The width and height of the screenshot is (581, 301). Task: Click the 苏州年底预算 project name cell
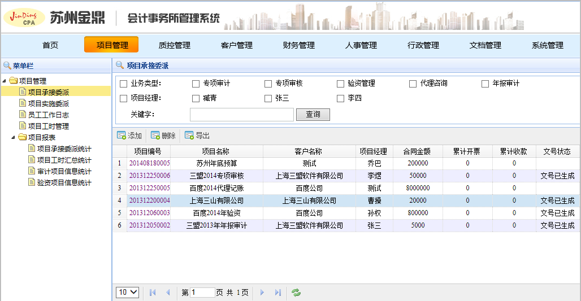click(217, 163)
